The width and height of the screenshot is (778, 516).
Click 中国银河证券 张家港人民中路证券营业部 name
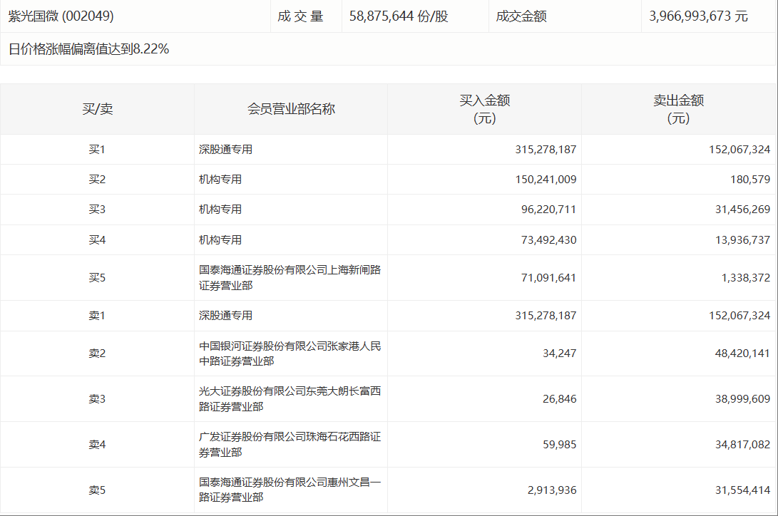(x=290, y=354)
